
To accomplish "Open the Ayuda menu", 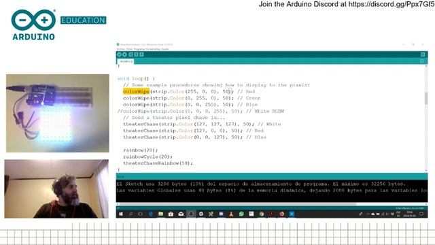I will (x=164, y=49).
